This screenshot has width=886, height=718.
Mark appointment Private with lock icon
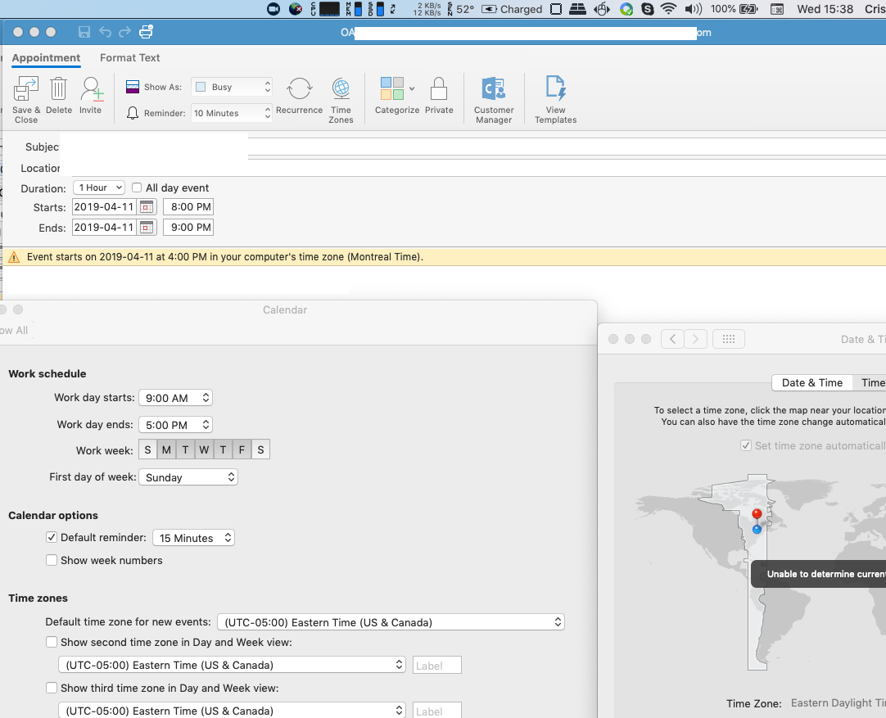tap(438, 89)
